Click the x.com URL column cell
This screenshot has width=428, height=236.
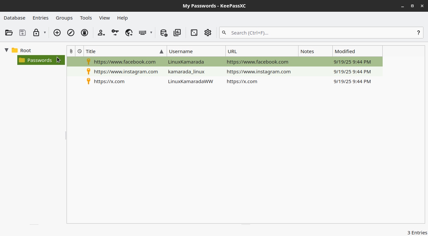pyautogui.click(x=262, y=81)
